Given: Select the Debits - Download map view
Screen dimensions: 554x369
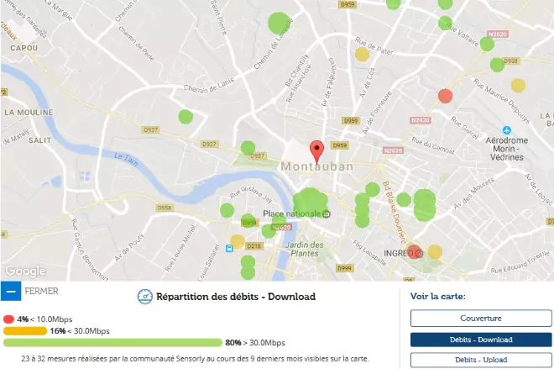Looking at the screenshot, I should 480,339.
